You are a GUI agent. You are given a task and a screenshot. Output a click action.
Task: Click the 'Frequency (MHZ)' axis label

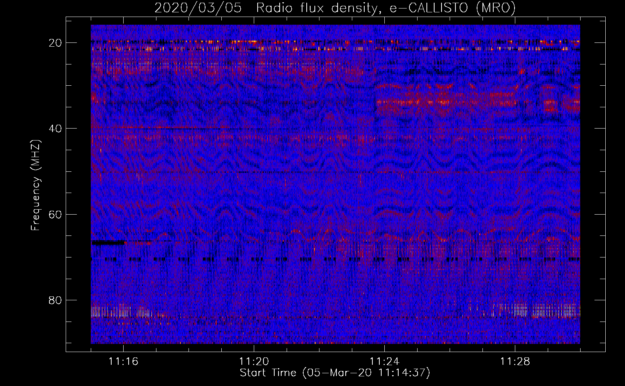(x=36, y=185)
